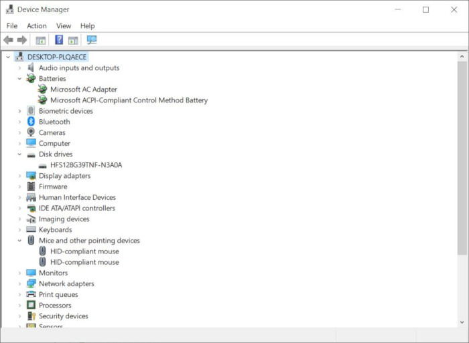Image resolution: width=469 pixels, height=343 pixels.
Task: Click the Device Manager title bar icon
Action: (x=10, y=9)
